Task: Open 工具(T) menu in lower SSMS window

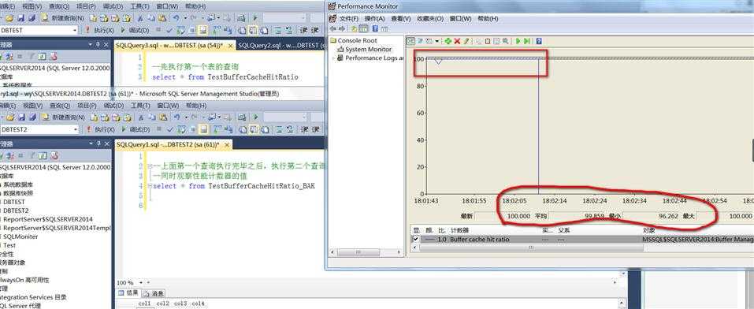Action: point(140,105)
